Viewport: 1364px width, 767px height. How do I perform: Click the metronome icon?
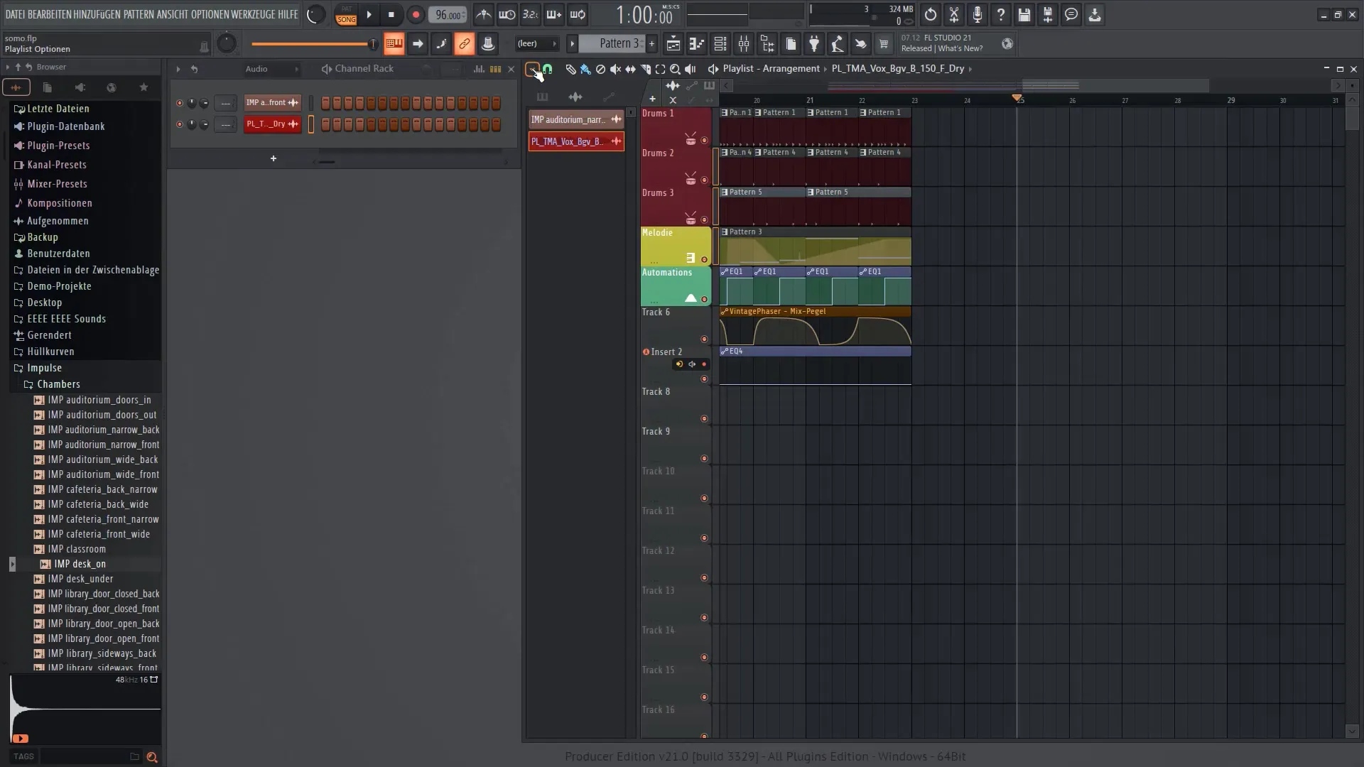[x=483, y=14]
